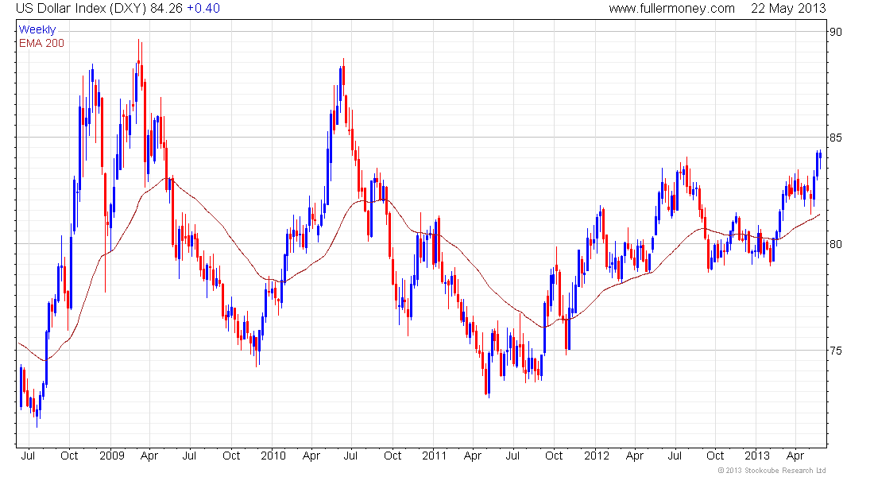874x477 pixels.
Task: Click the 80 price axis label
Action: click(836, 244)
